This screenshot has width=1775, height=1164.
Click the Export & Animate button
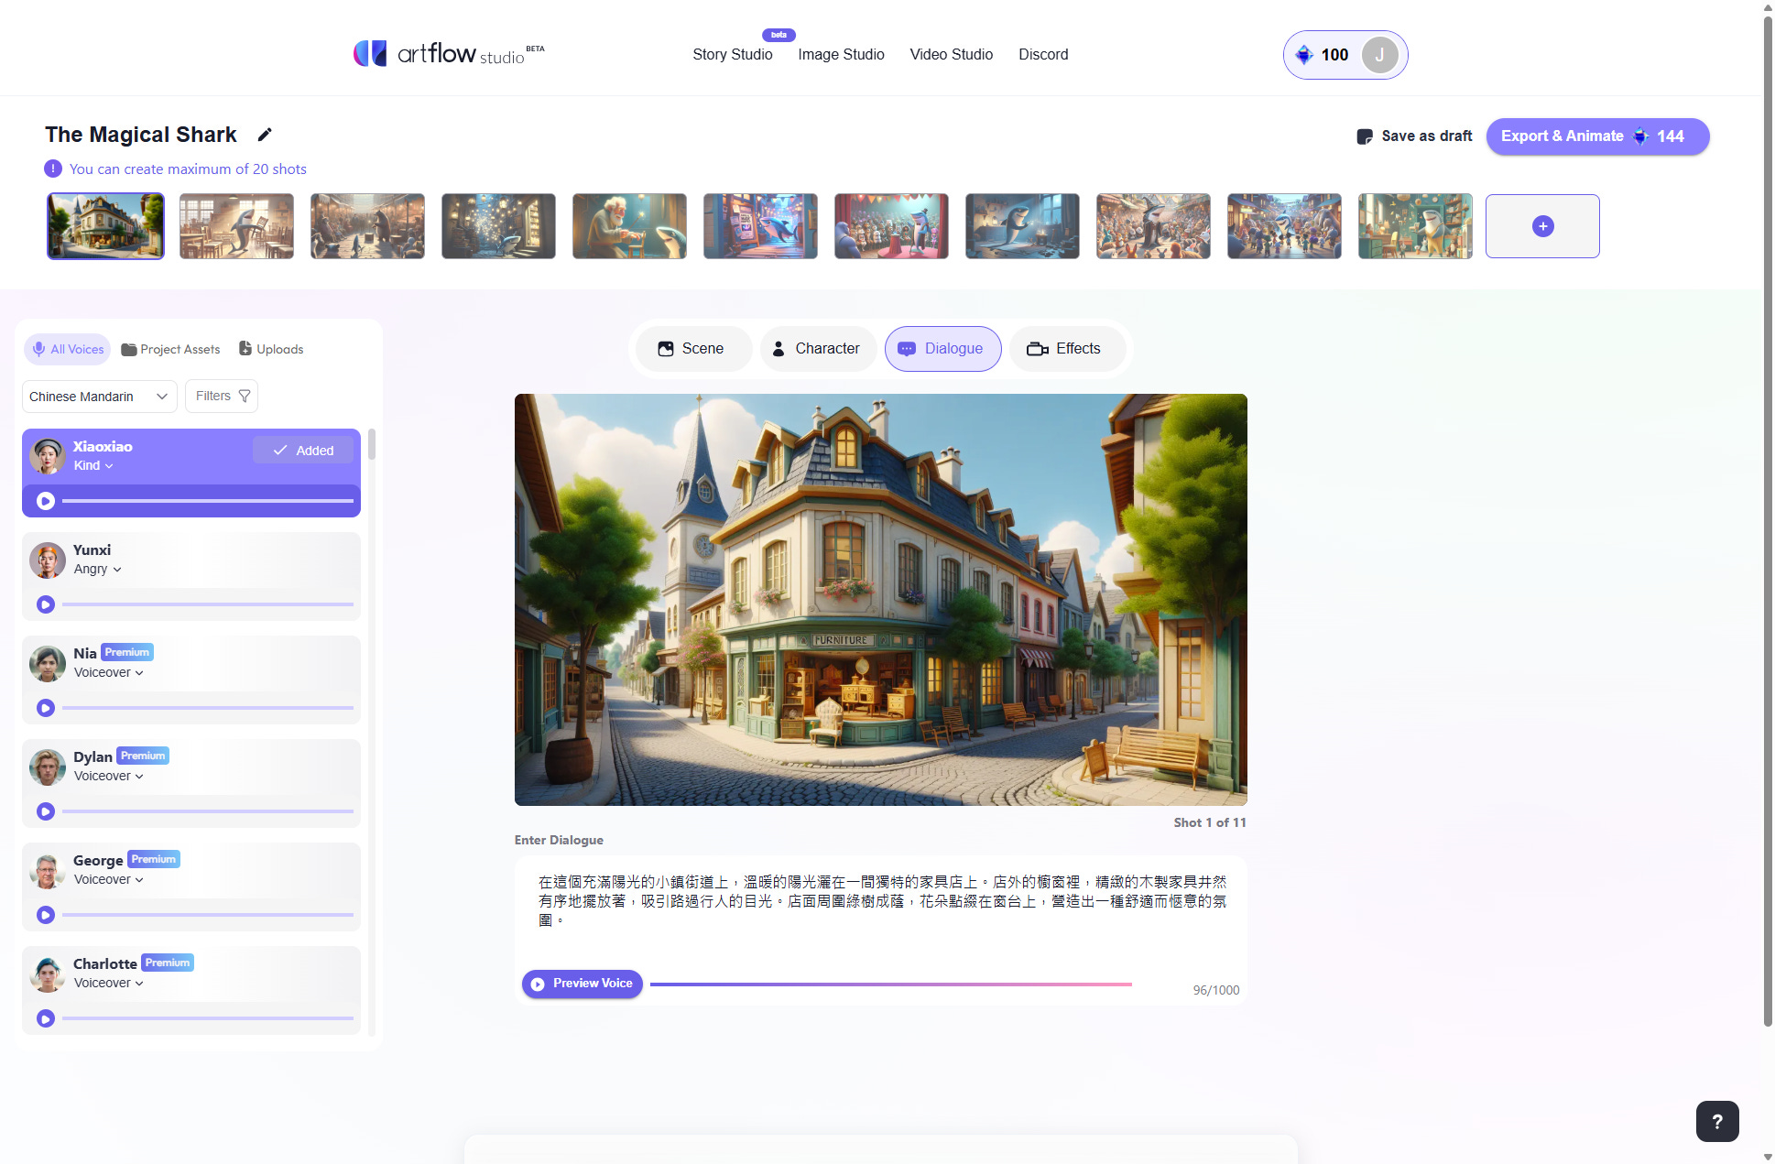point(1596,136)
